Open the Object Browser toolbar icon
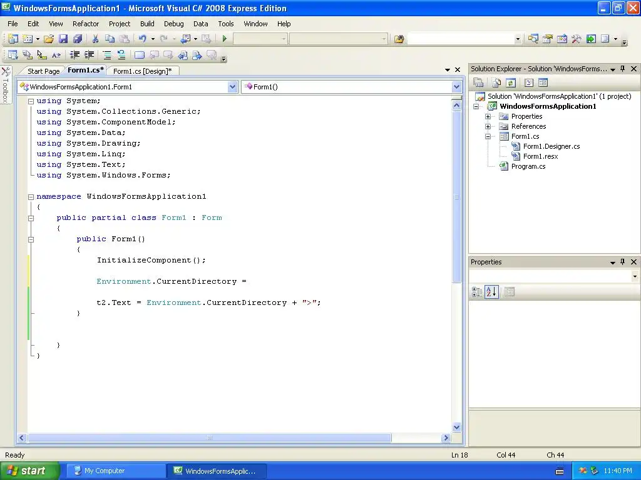The height and width of the screenshot is (480, 641). pos(562,39)
